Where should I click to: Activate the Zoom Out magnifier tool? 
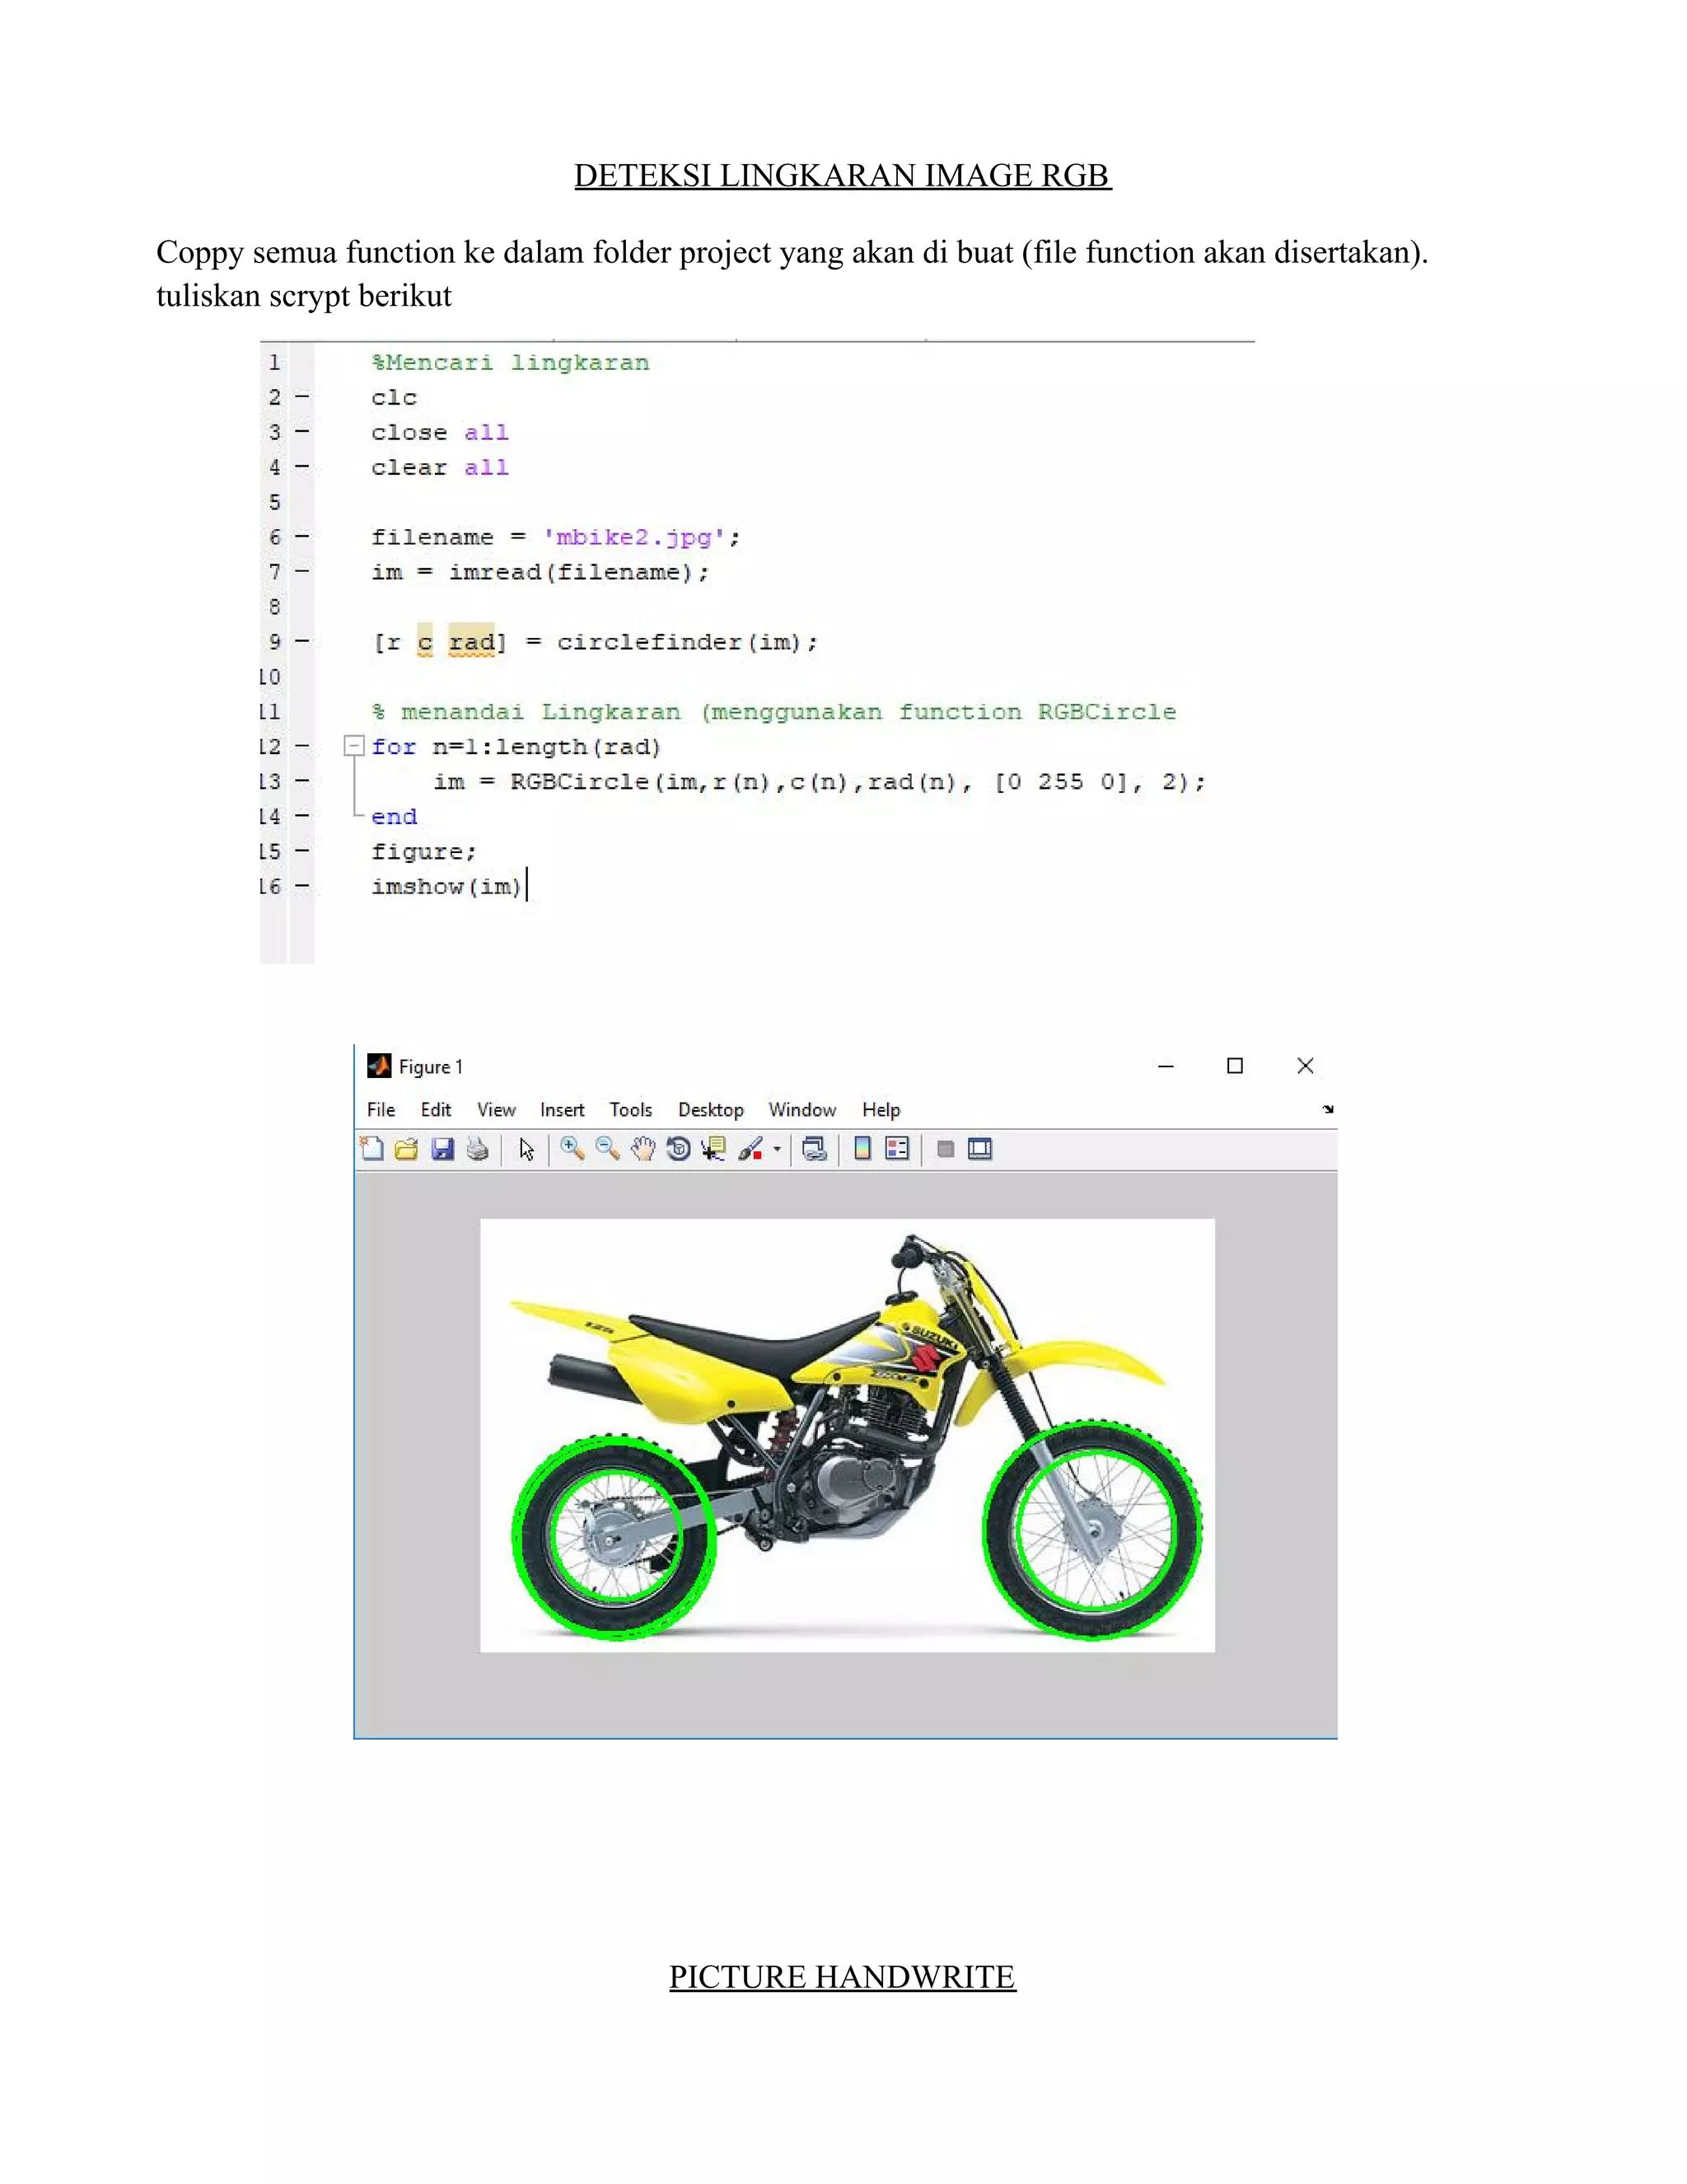click(x=608, y=1149)
